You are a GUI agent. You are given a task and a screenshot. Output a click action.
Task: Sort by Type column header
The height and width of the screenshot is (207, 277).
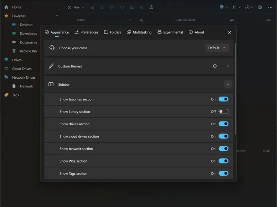click(231, 20)
